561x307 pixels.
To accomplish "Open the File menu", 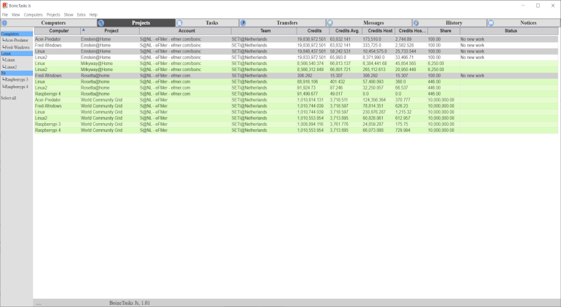I will 5,14.
